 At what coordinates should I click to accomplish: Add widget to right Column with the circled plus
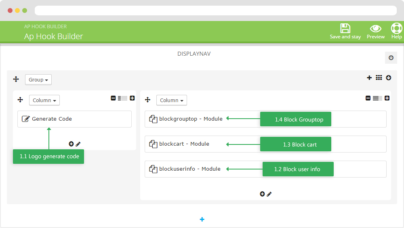click(262, 194)
